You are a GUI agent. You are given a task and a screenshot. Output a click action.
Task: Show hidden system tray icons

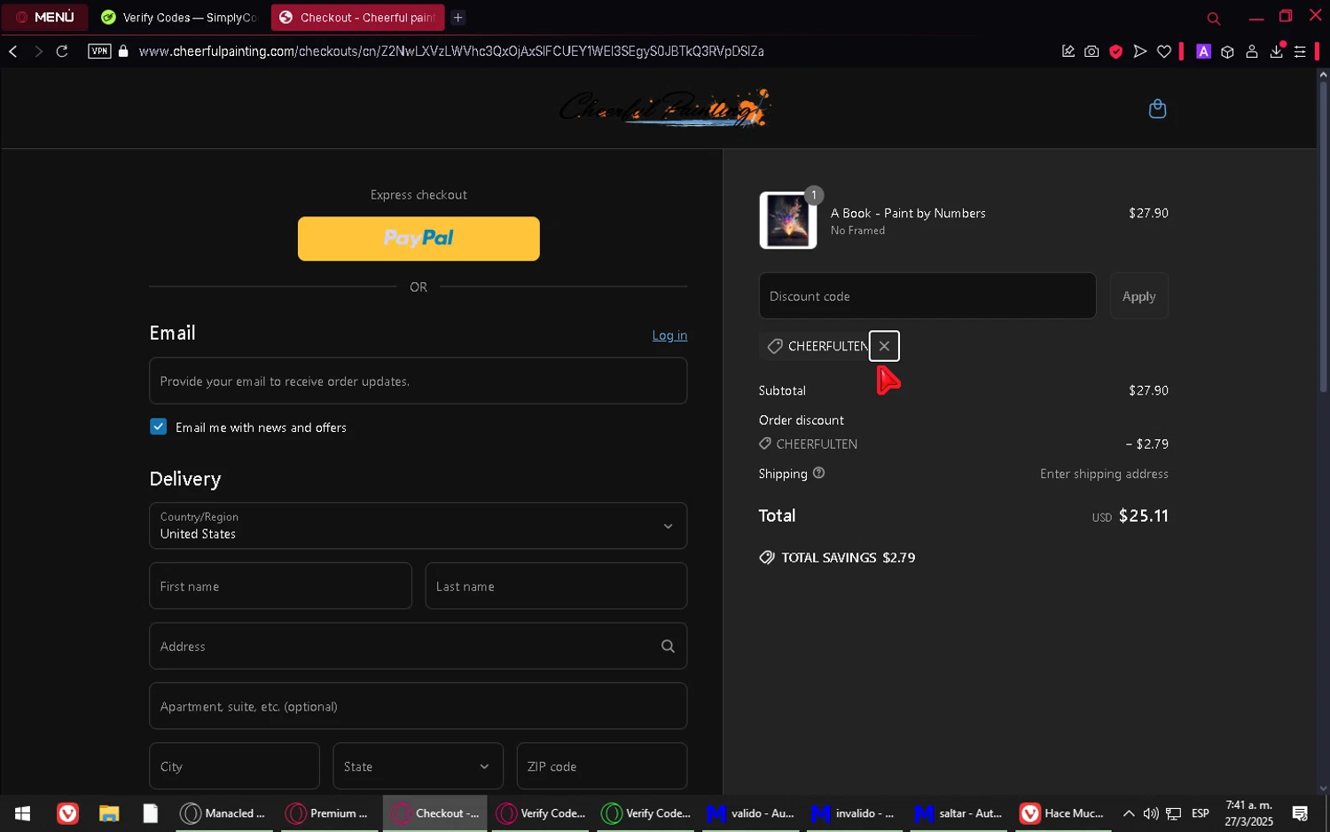pos(1129,813)
